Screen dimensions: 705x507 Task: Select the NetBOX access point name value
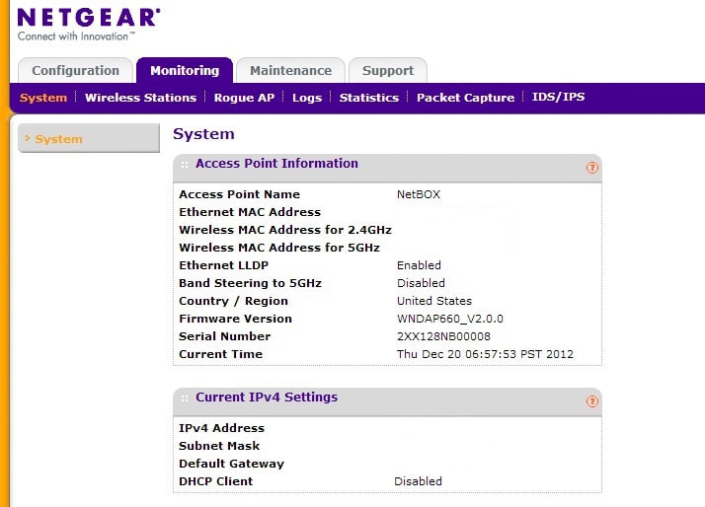pyautogui.click(x=419, y=194)
